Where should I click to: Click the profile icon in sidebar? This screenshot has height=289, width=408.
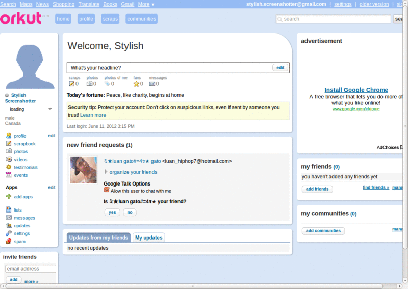[9, 136]
